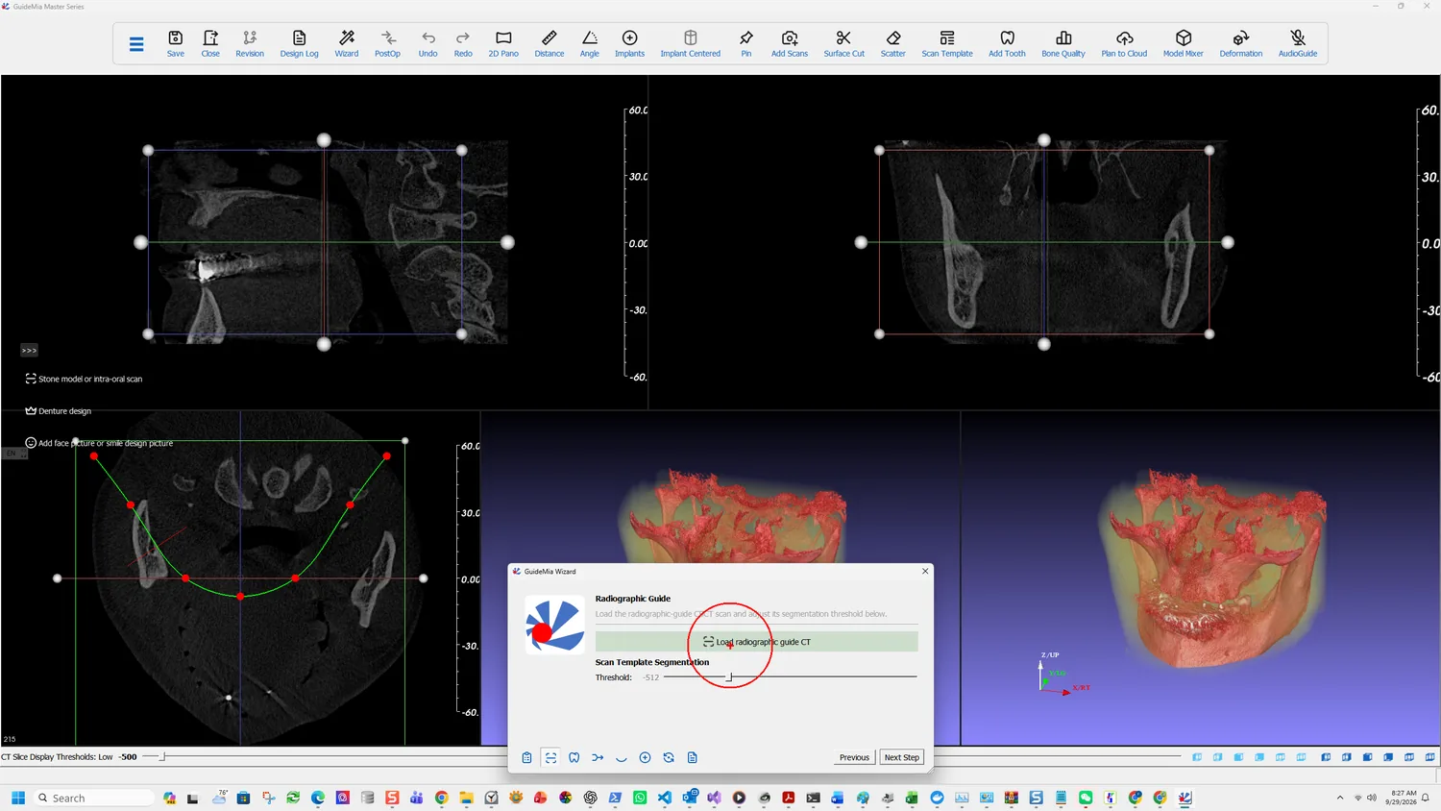Select wizard document report step icon
Viewport: 1441px width, 811px height.
pyautogui.click(x=693, y=758)
